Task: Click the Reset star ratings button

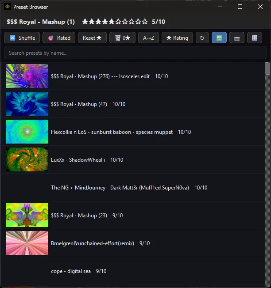Action: (92, 38)
